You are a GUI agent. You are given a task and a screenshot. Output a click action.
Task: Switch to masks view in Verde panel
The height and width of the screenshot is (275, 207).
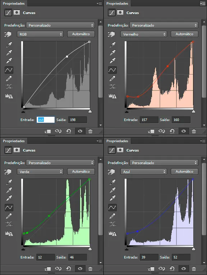pyautogui.click(x=17, y=150)
